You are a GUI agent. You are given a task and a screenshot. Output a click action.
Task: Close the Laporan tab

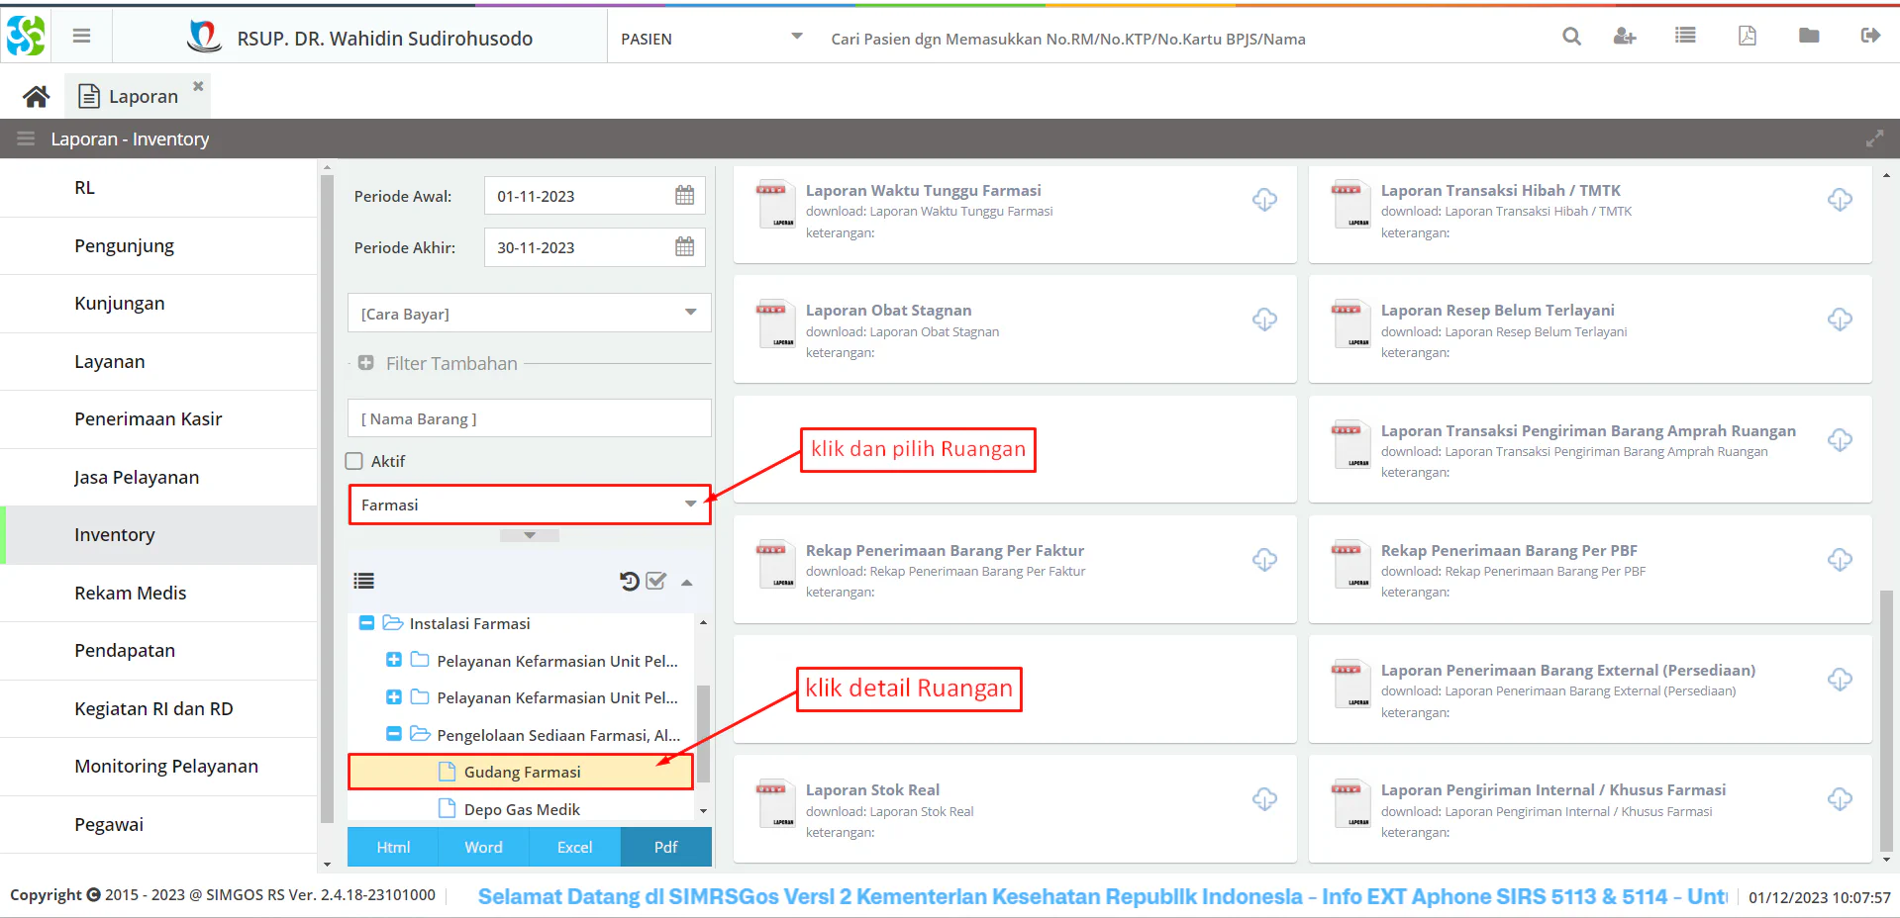pyautogui.click(x=198, y=86)
